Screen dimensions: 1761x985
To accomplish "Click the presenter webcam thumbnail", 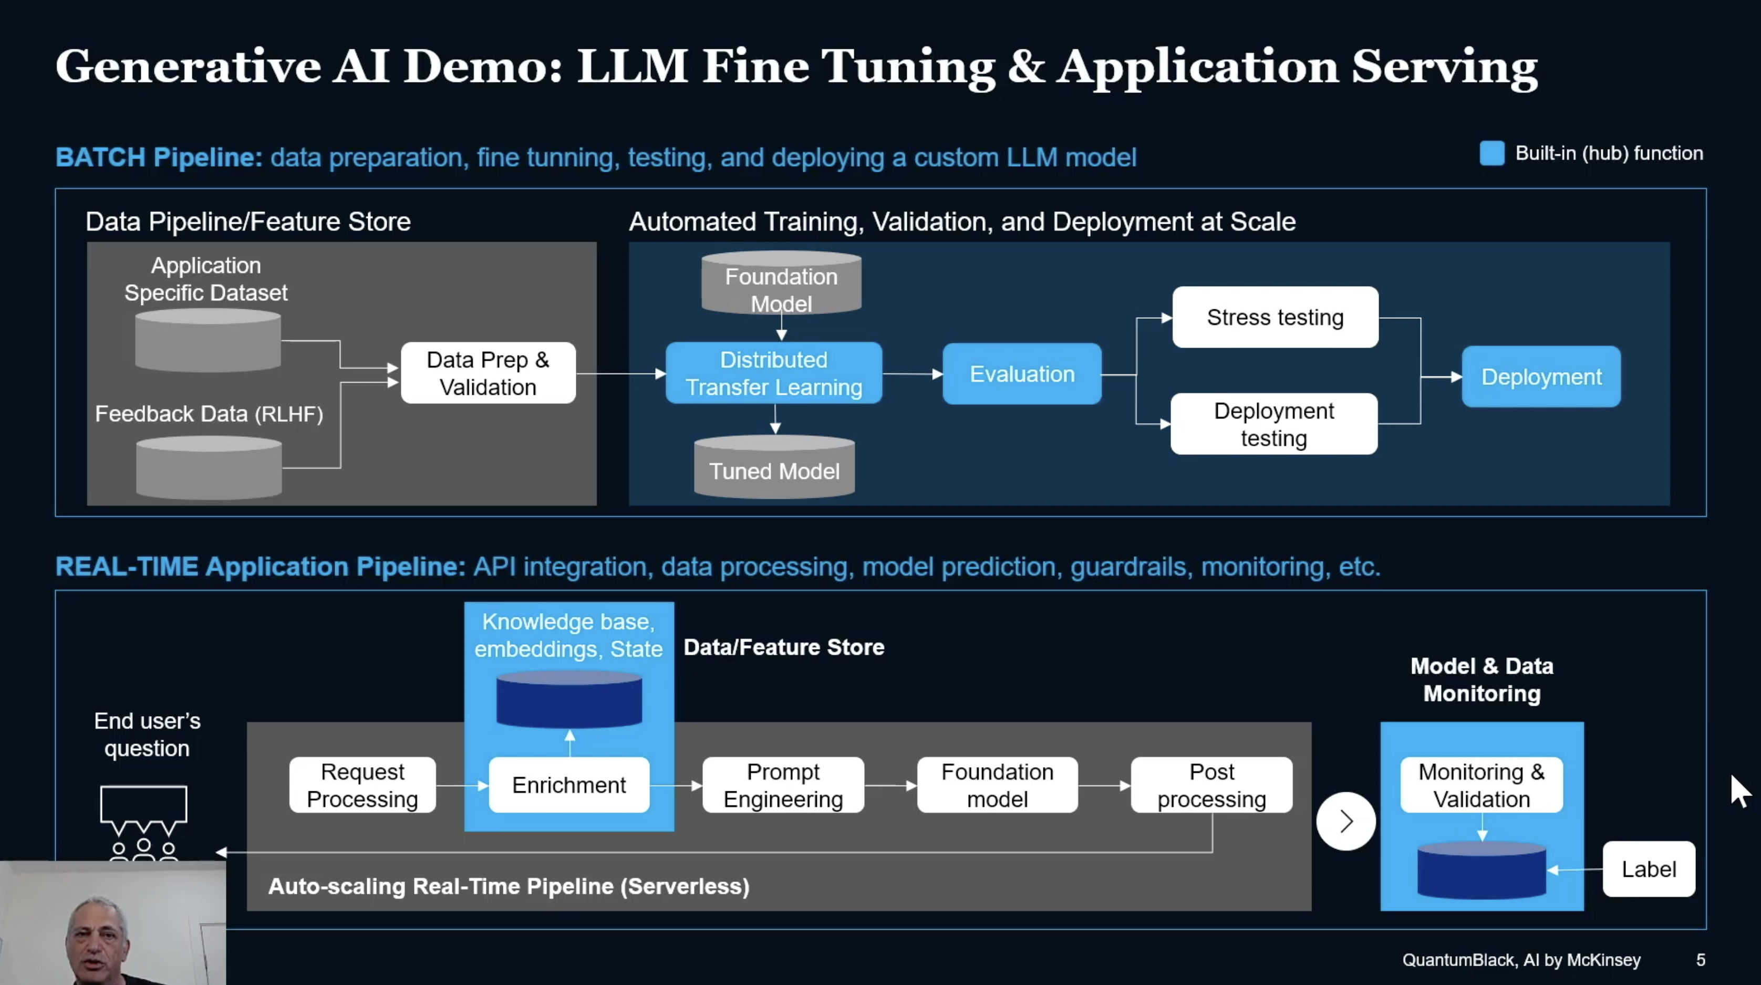I will point(113,924).
